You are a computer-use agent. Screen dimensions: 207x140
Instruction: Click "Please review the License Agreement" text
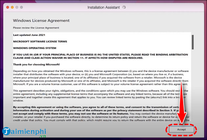pos(36,28)
